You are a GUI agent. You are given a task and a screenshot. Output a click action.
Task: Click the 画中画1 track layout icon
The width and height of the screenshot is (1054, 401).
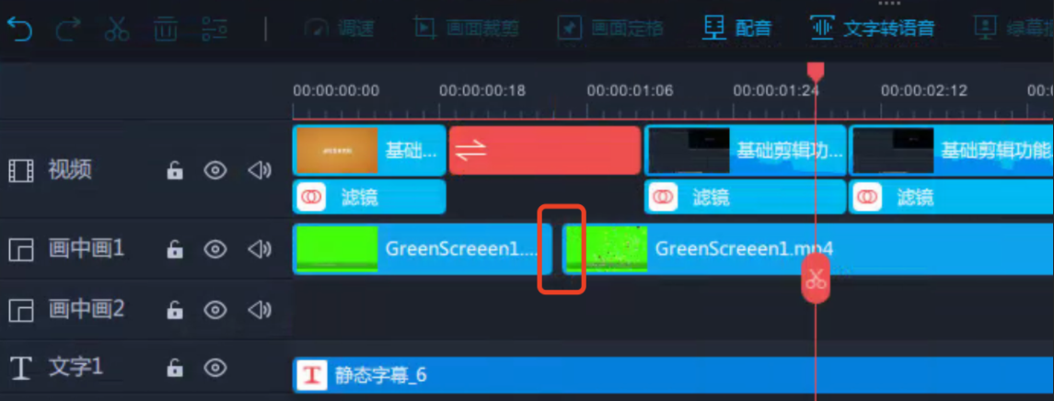(20, 250)
